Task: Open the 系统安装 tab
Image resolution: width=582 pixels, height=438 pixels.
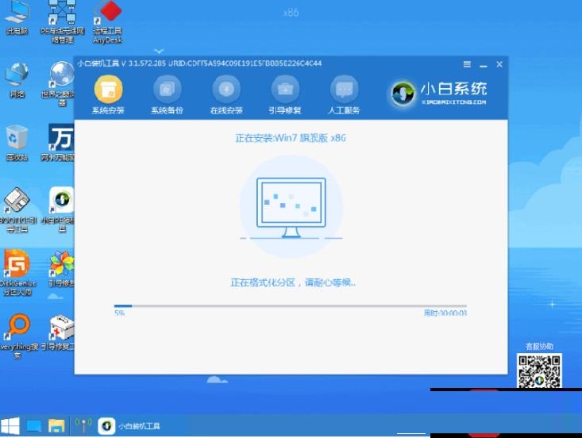Action: [108, 95]
